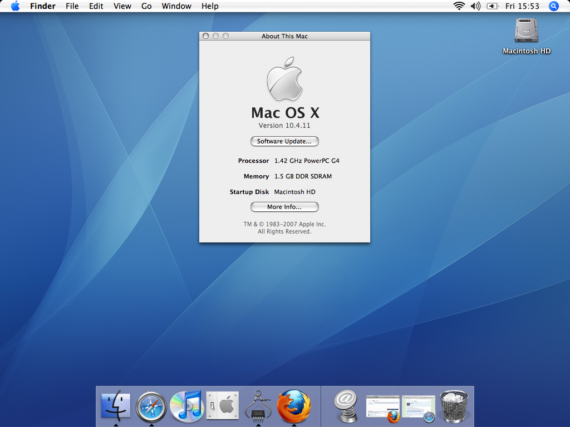570x427 pixels.
Task: Click the Memory label
Action: click(x=256, y=176)
